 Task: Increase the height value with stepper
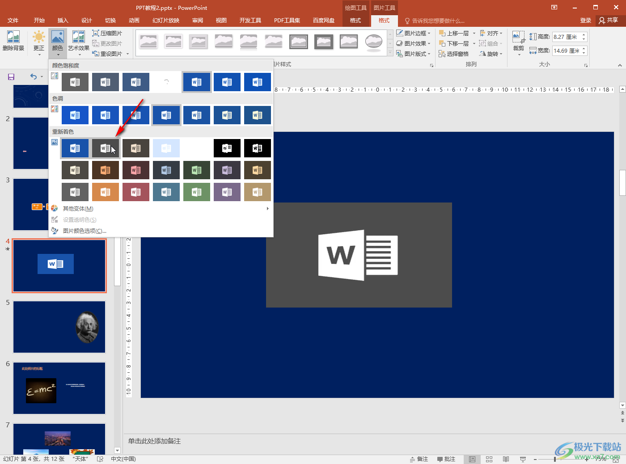point(584,34)
